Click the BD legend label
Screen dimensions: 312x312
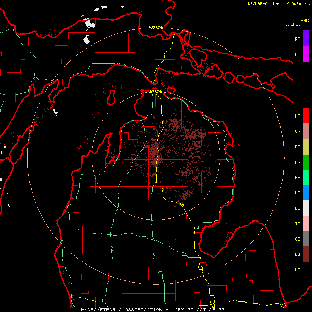pos(297,147)
